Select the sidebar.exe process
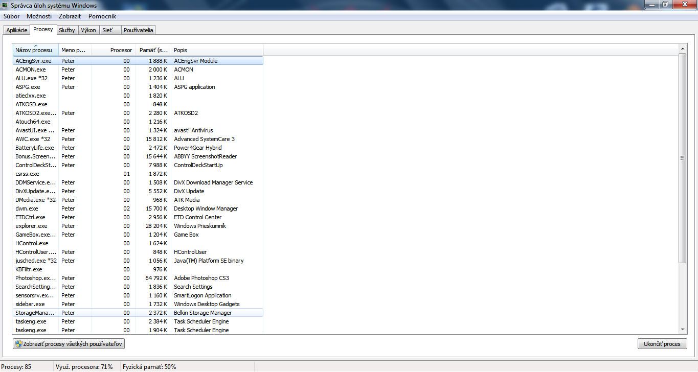Viewport: 698px width, 372px height. [138, 304]
